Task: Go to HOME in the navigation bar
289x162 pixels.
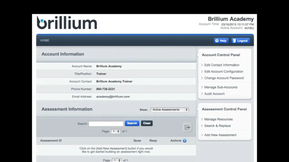Action: pos(45,40)
